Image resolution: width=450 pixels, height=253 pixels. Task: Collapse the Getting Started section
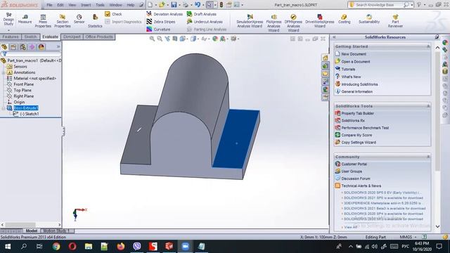tap(428, 46)
